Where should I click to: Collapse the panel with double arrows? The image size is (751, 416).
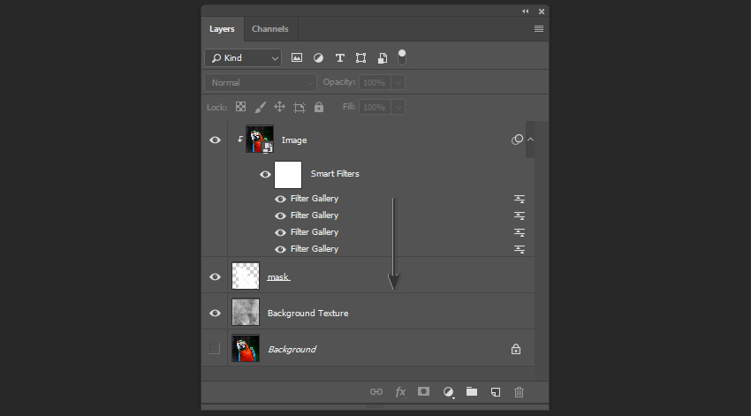coord(526,11)
